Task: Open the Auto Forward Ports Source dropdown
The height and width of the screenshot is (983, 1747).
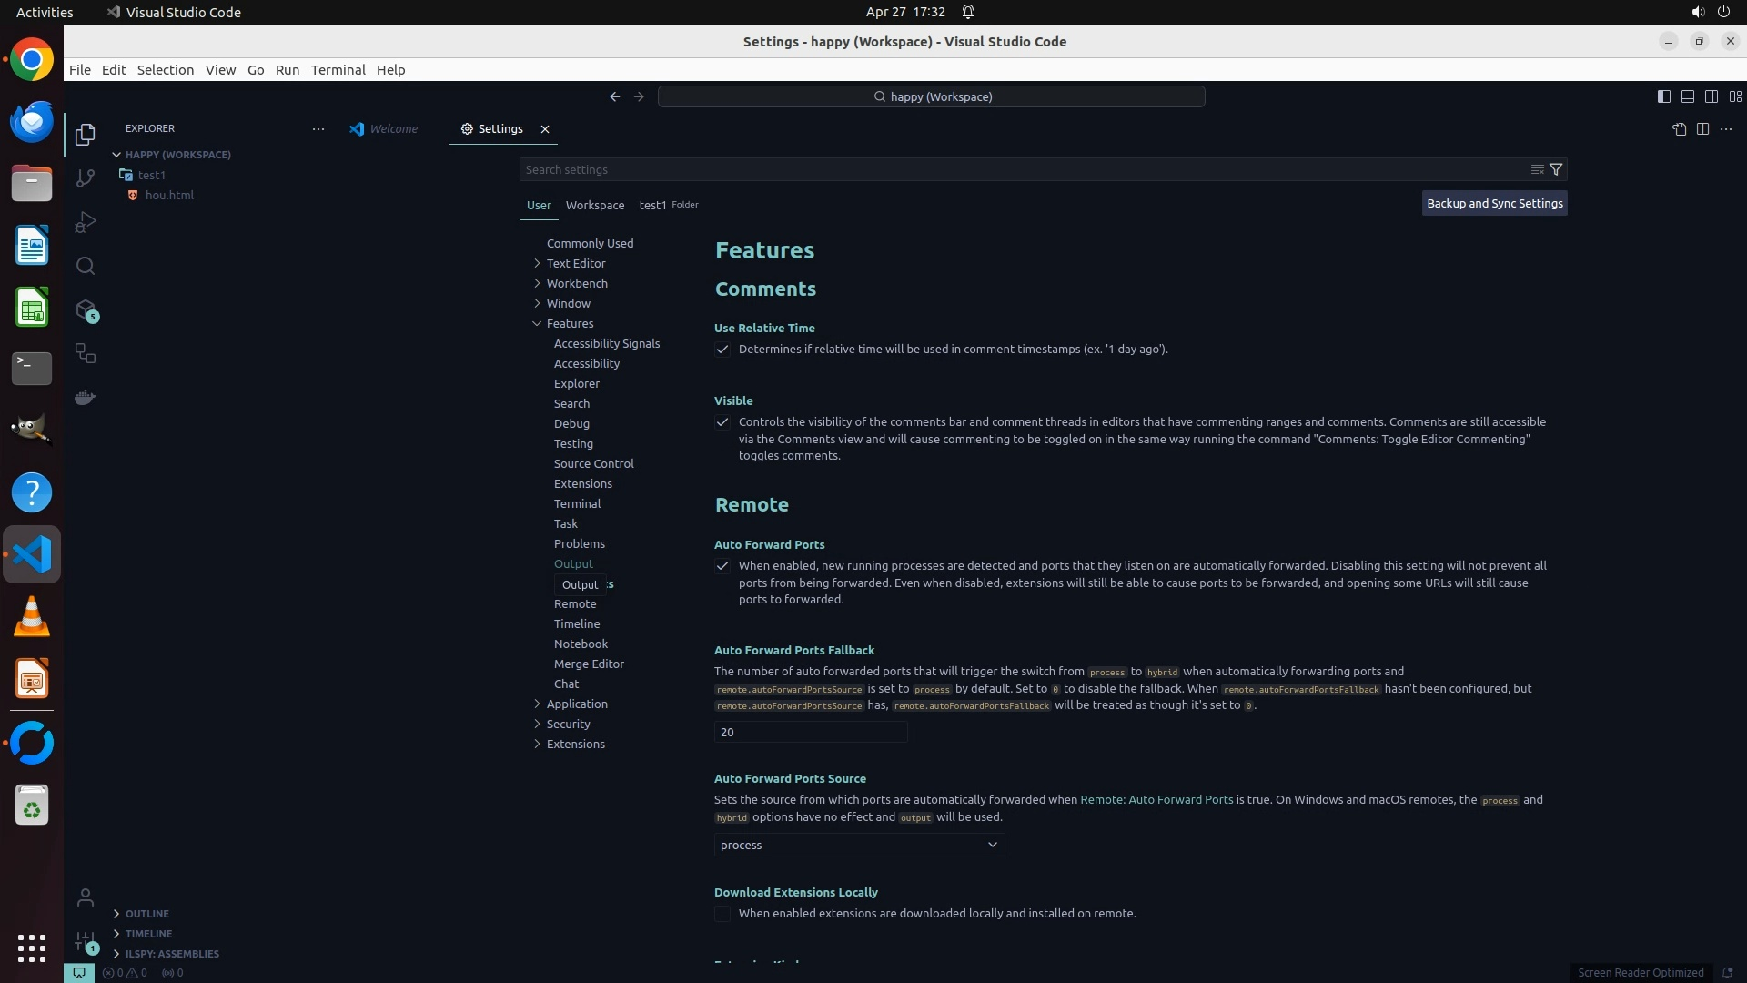Action: click(x=859, y=845)
